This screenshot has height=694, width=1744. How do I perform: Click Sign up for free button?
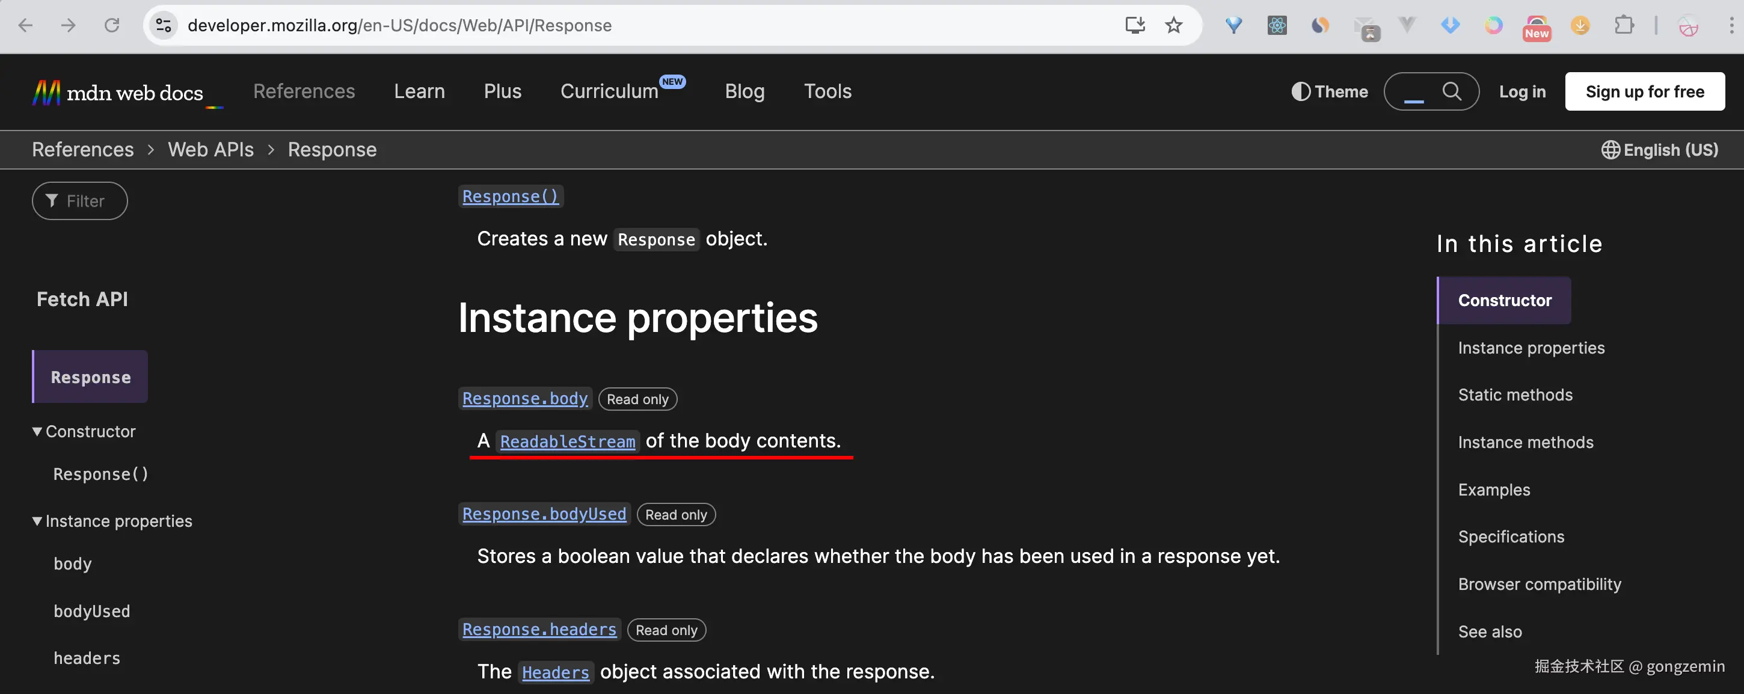click(x=1645, y=91)
